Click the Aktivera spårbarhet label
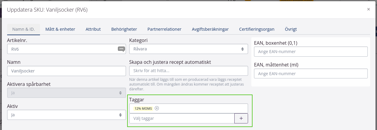377x130 pixels. point(29,84)
